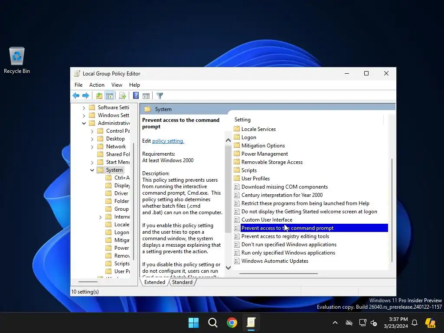Open notifications bell in taskbar
The height and width of the screenshot is (333, 444).
415,323
